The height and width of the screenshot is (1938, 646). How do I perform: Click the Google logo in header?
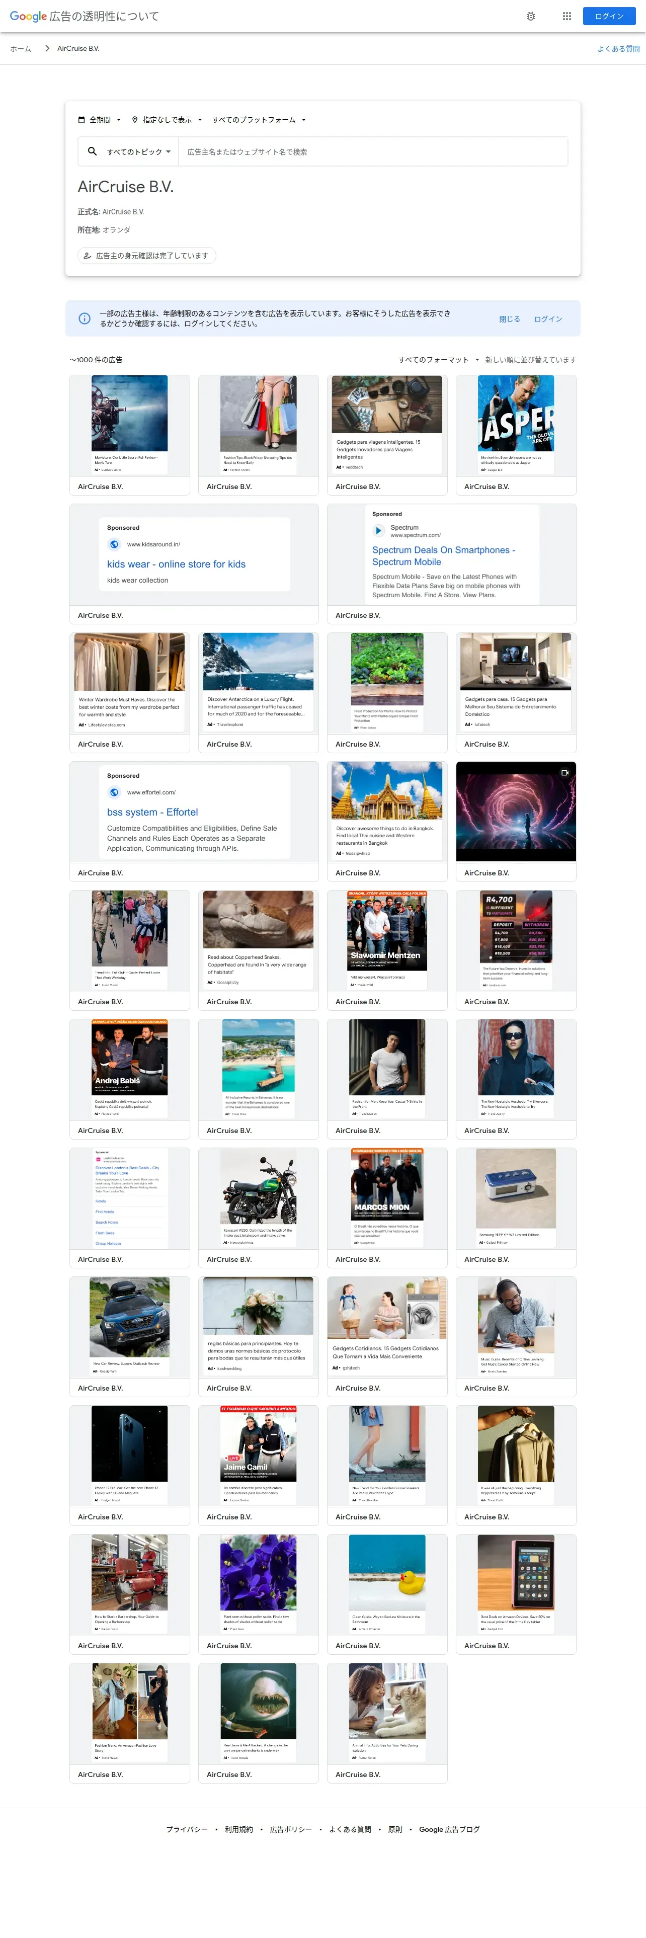(x=28, y=16)
